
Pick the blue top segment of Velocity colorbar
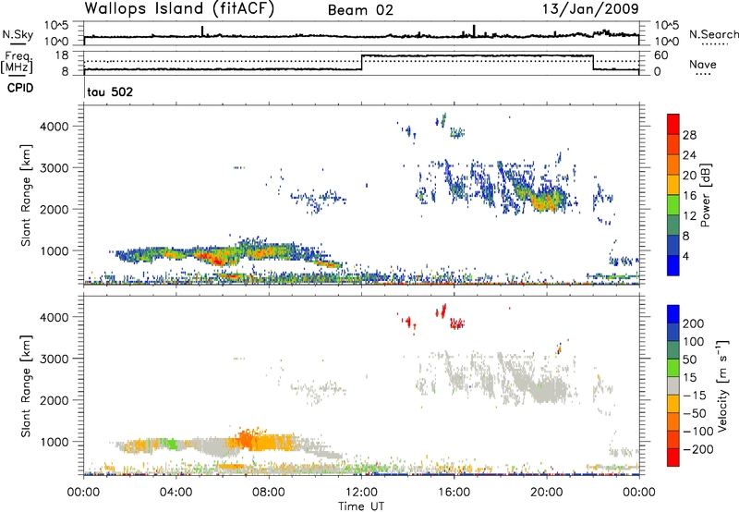click(673, 314)
